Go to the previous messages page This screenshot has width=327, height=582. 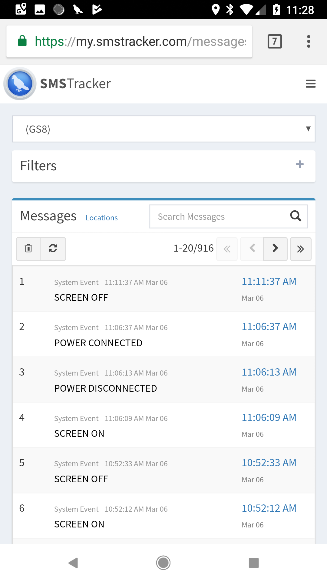pos(252,249)
